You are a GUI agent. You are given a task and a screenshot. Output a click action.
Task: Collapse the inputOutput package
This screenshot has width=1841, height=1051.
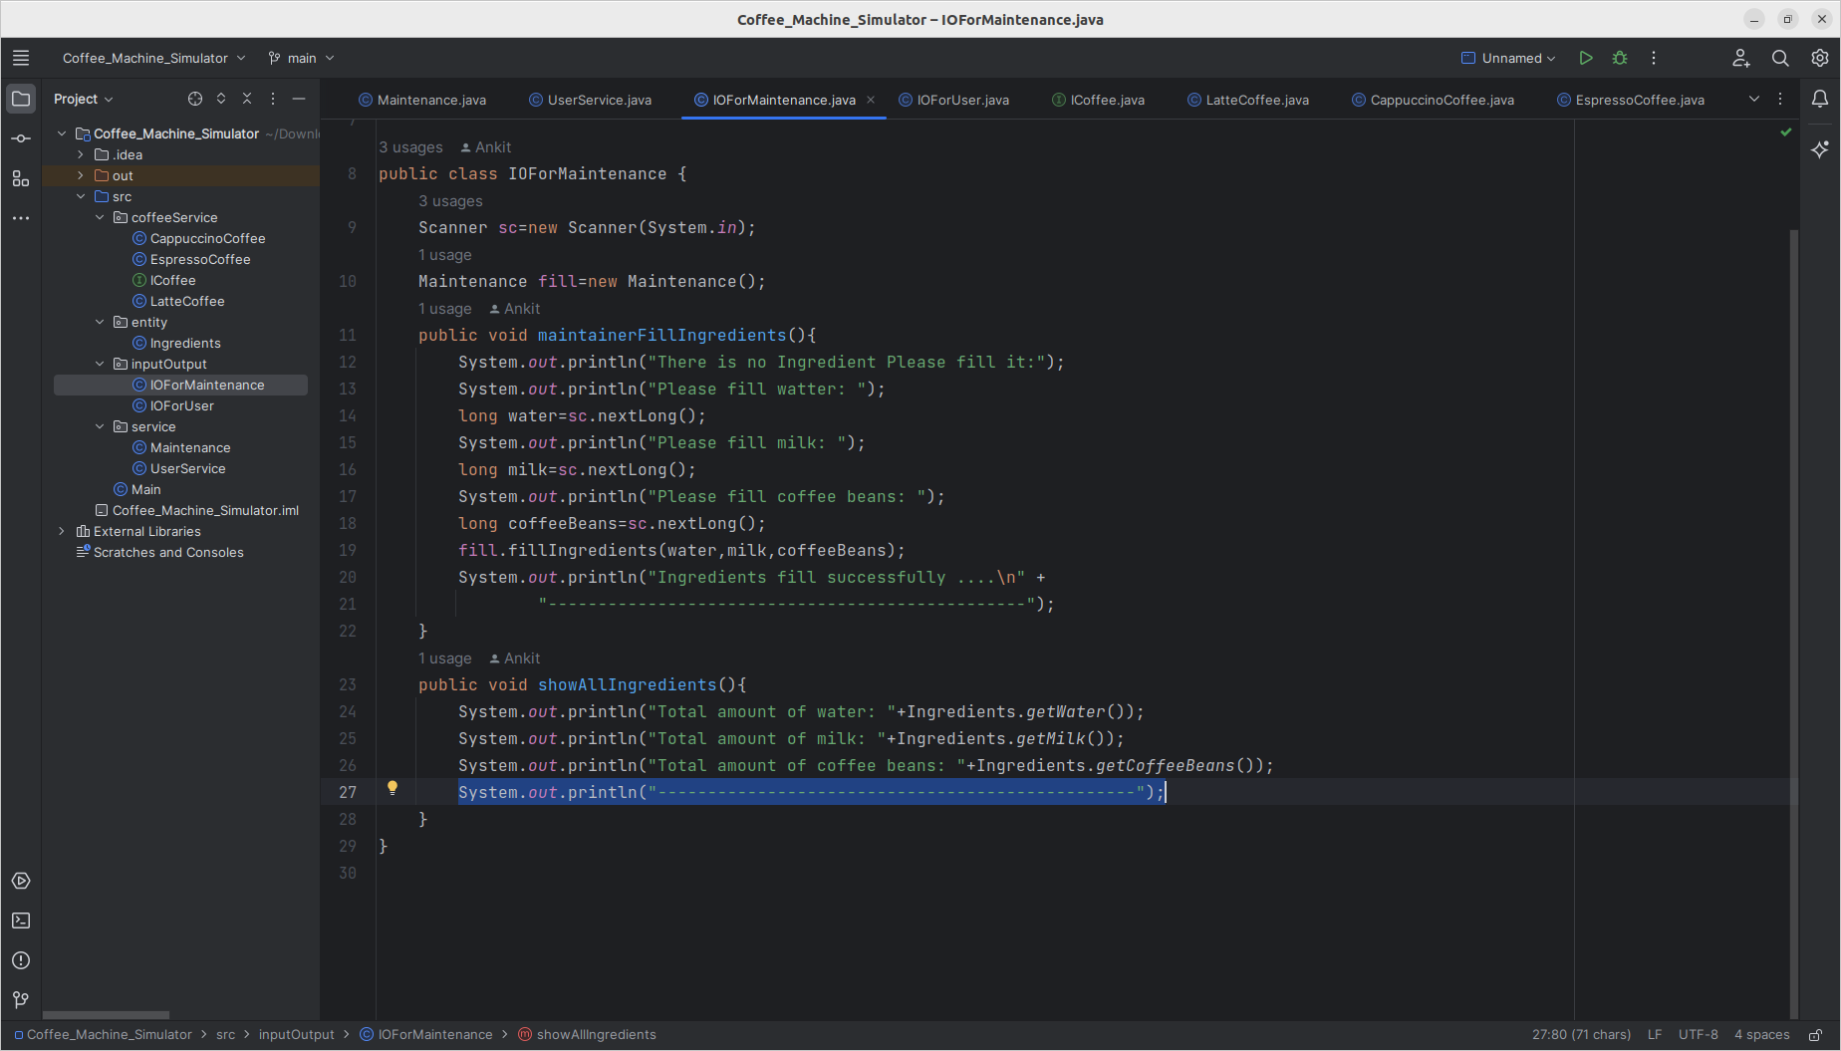[x=100, y=364]
